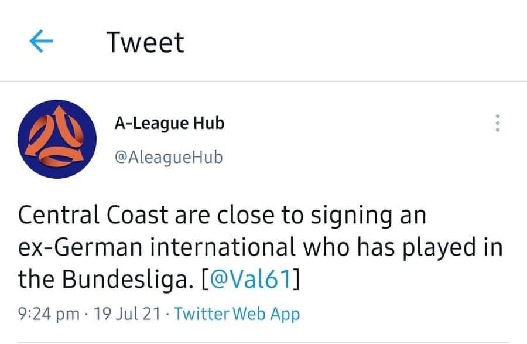527x344 pixels.
Task: Tap the words 'Central Coast' in the tweet
Action: click(x=93, y=214)
